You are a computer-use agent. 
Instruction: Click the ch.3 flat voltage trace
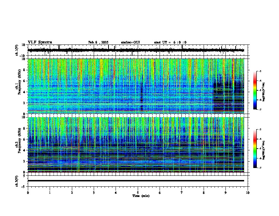136,181
